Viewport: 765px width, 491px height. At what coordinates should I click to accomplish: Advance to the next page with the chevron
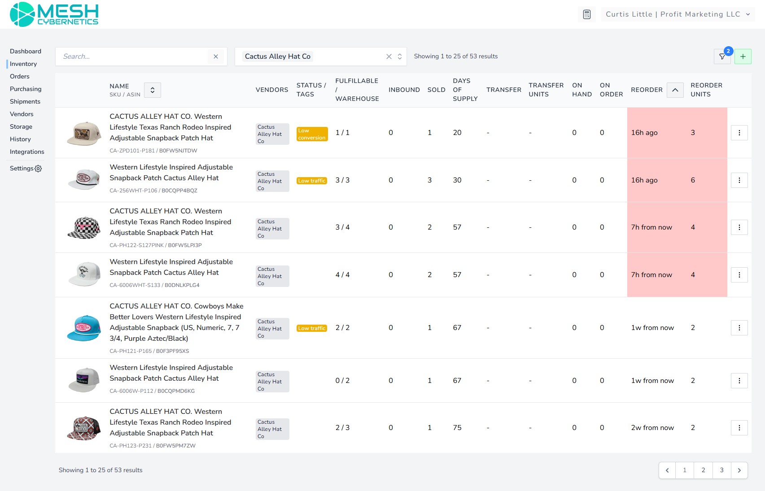(739, 470)
